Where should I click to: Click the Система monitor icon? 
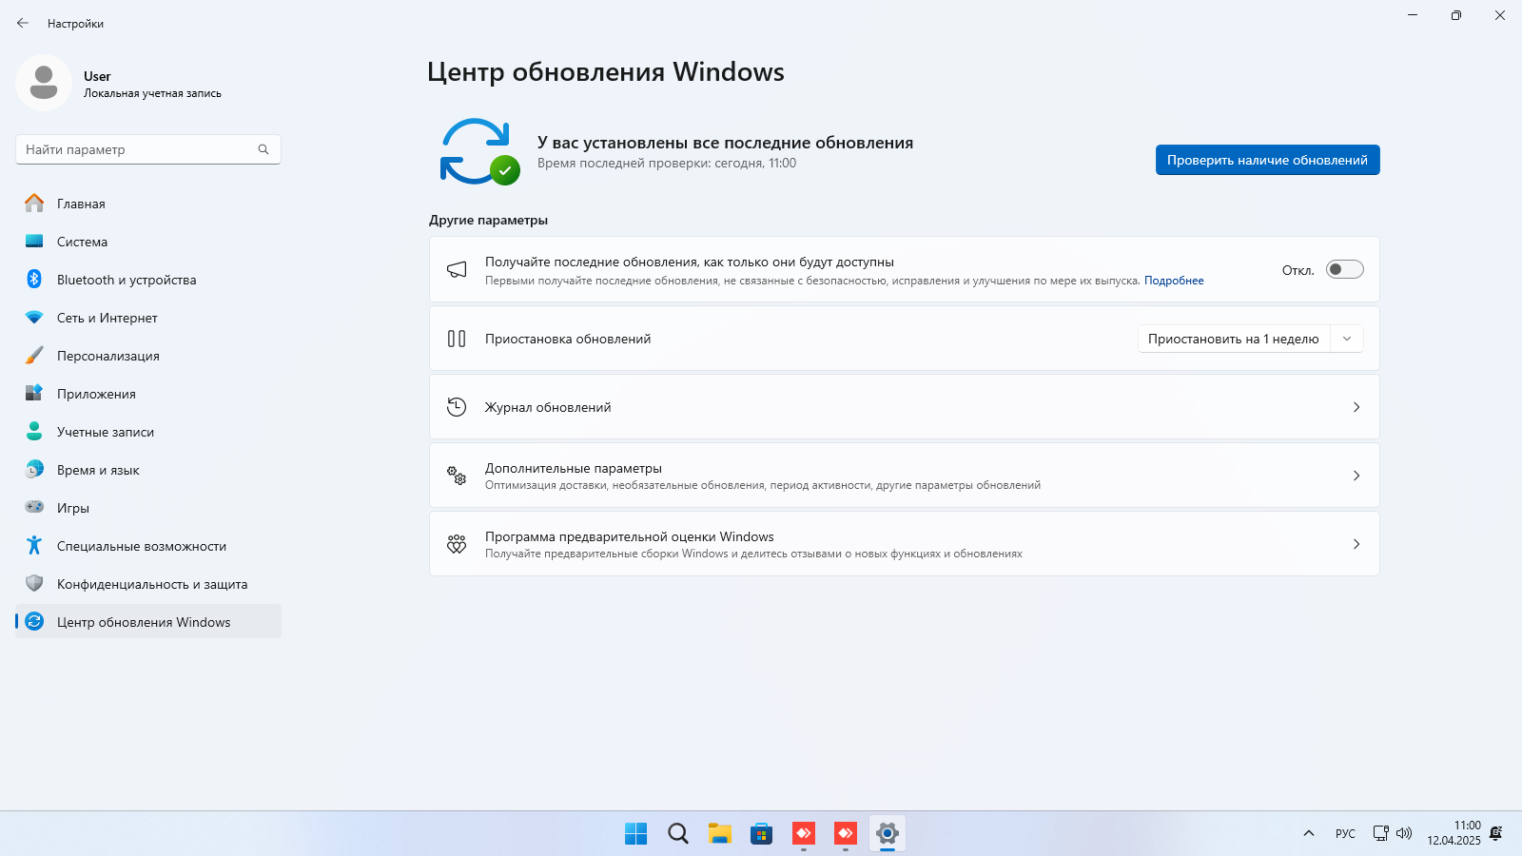(34, 241)
